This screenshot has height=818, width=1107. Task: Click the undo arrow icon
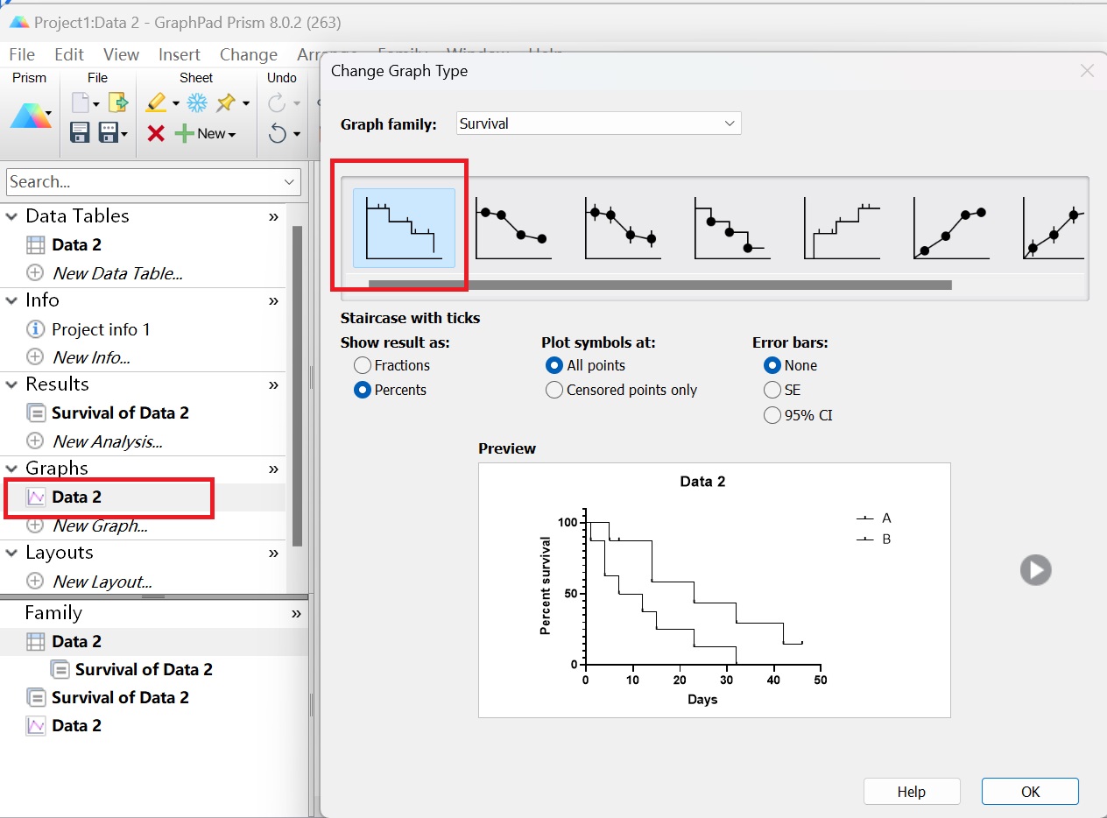[278, 133]
